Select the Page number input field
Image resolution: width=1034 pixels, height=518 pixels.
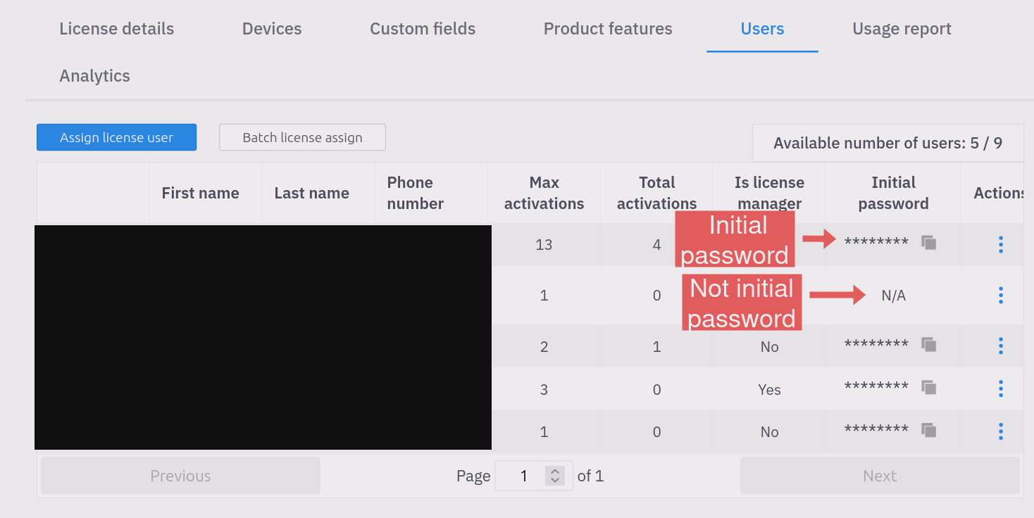(x=524, y=475)
